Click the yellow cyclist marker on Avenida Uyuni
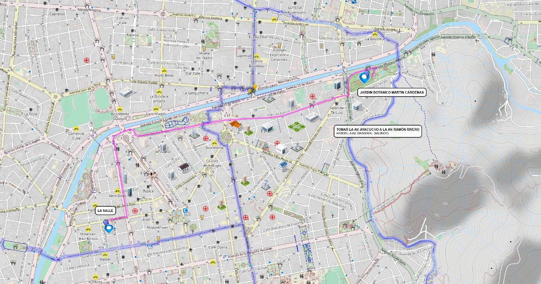 (253, 89)
